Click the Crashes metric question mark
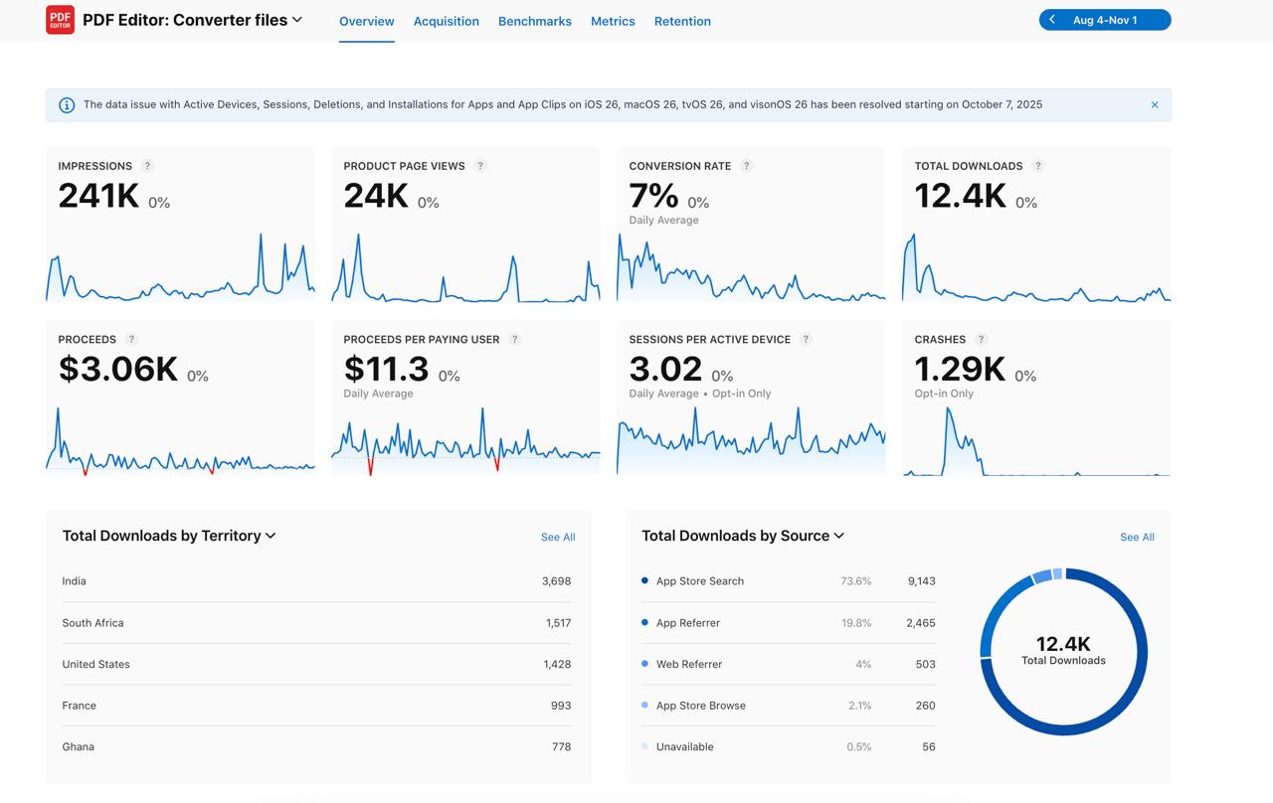 pyautogui.click(x=981, y=339)
